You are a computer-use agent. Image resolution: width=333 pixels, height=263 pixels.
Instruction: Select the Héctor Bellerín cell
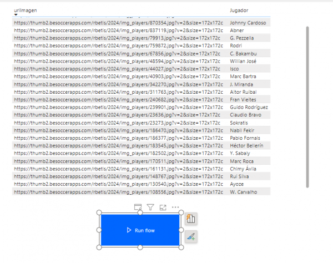point(246,145)
